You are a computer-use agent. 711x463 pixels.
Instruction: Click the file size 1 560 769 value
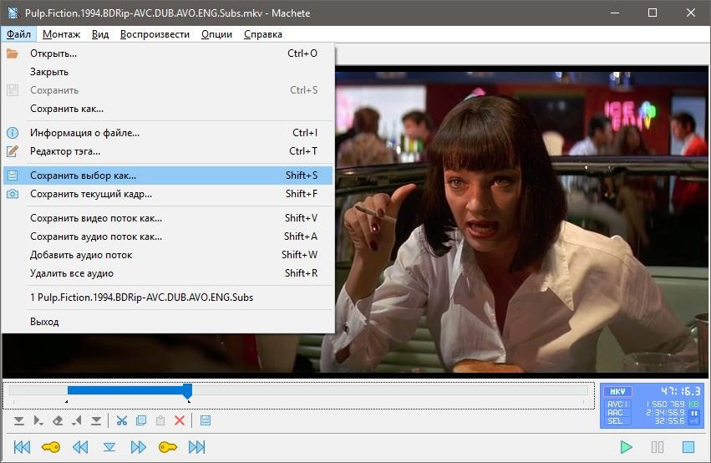(x=666, y=404)
